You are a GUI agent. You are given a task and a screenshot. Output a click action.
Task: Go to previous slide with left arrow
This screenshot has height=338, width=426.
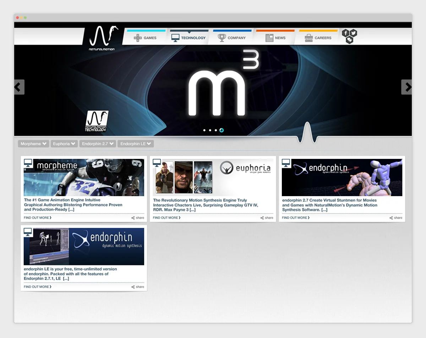[x=19, y=87]
